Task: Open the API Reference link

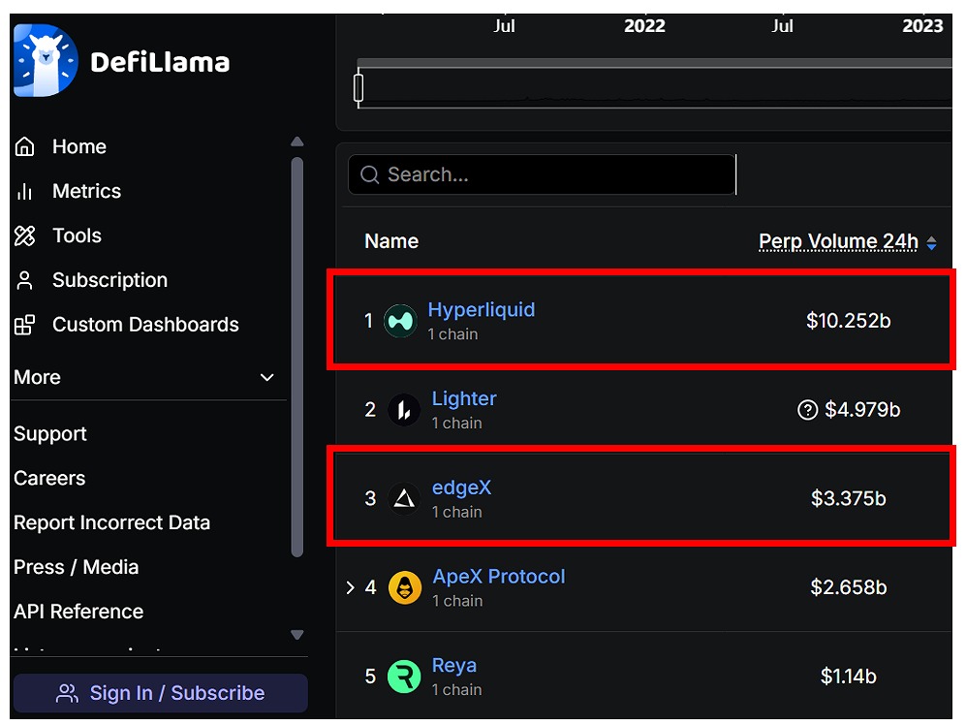Action: coord(78,612)
